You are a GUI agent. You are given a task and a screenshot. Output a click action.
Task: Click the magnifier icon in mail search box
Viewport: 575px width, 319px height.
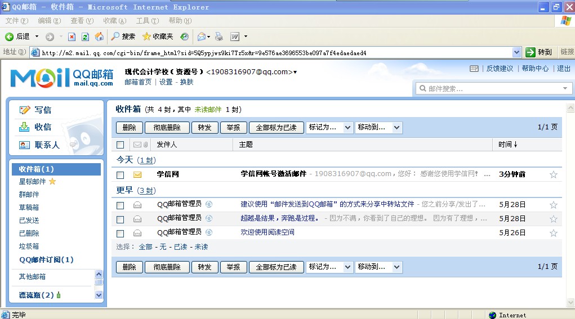pyautogui.click(x=423, y=88)
